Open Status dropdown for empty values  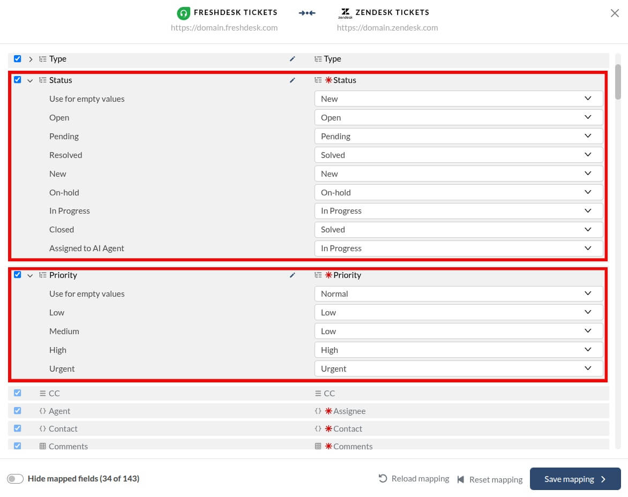(x=459, y=99)
